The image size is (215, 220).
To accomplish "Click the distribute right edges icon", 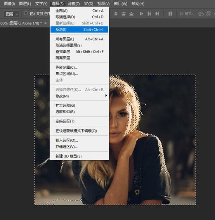I will (157, 14).
